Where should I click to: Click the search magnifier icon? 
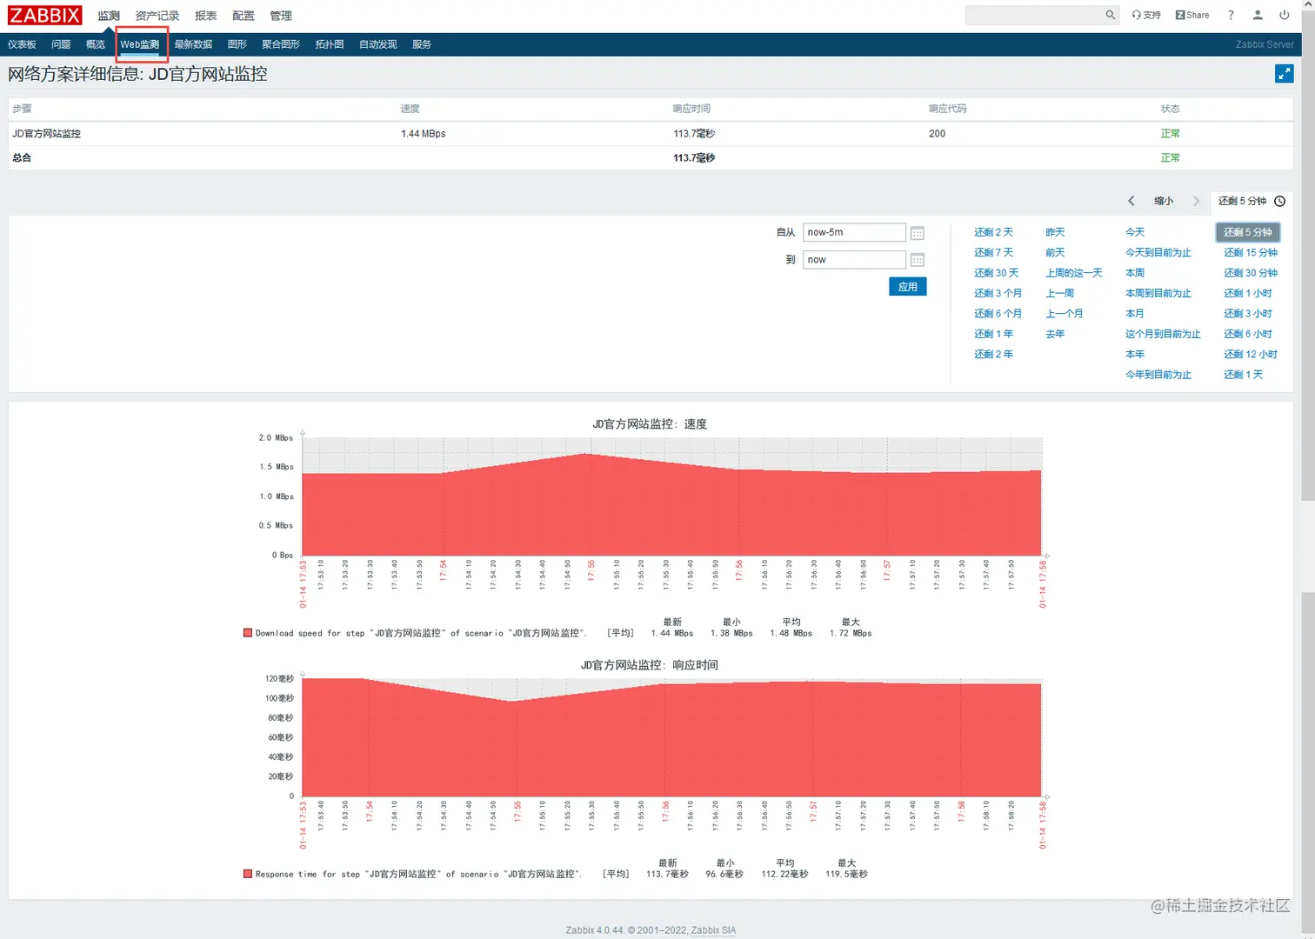point(1110,15)
